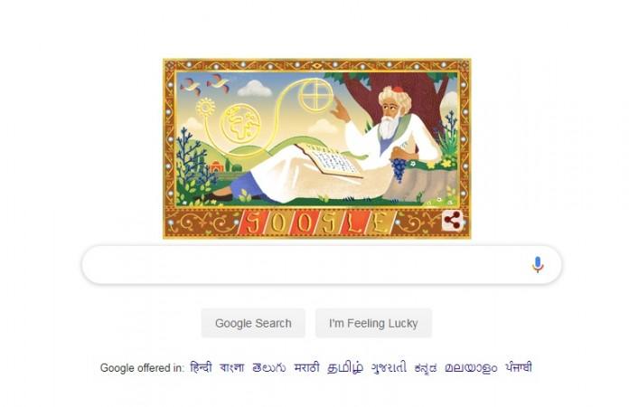
Task: Click the I'm Feeling Lucky button
Action: tap(373, 323)
